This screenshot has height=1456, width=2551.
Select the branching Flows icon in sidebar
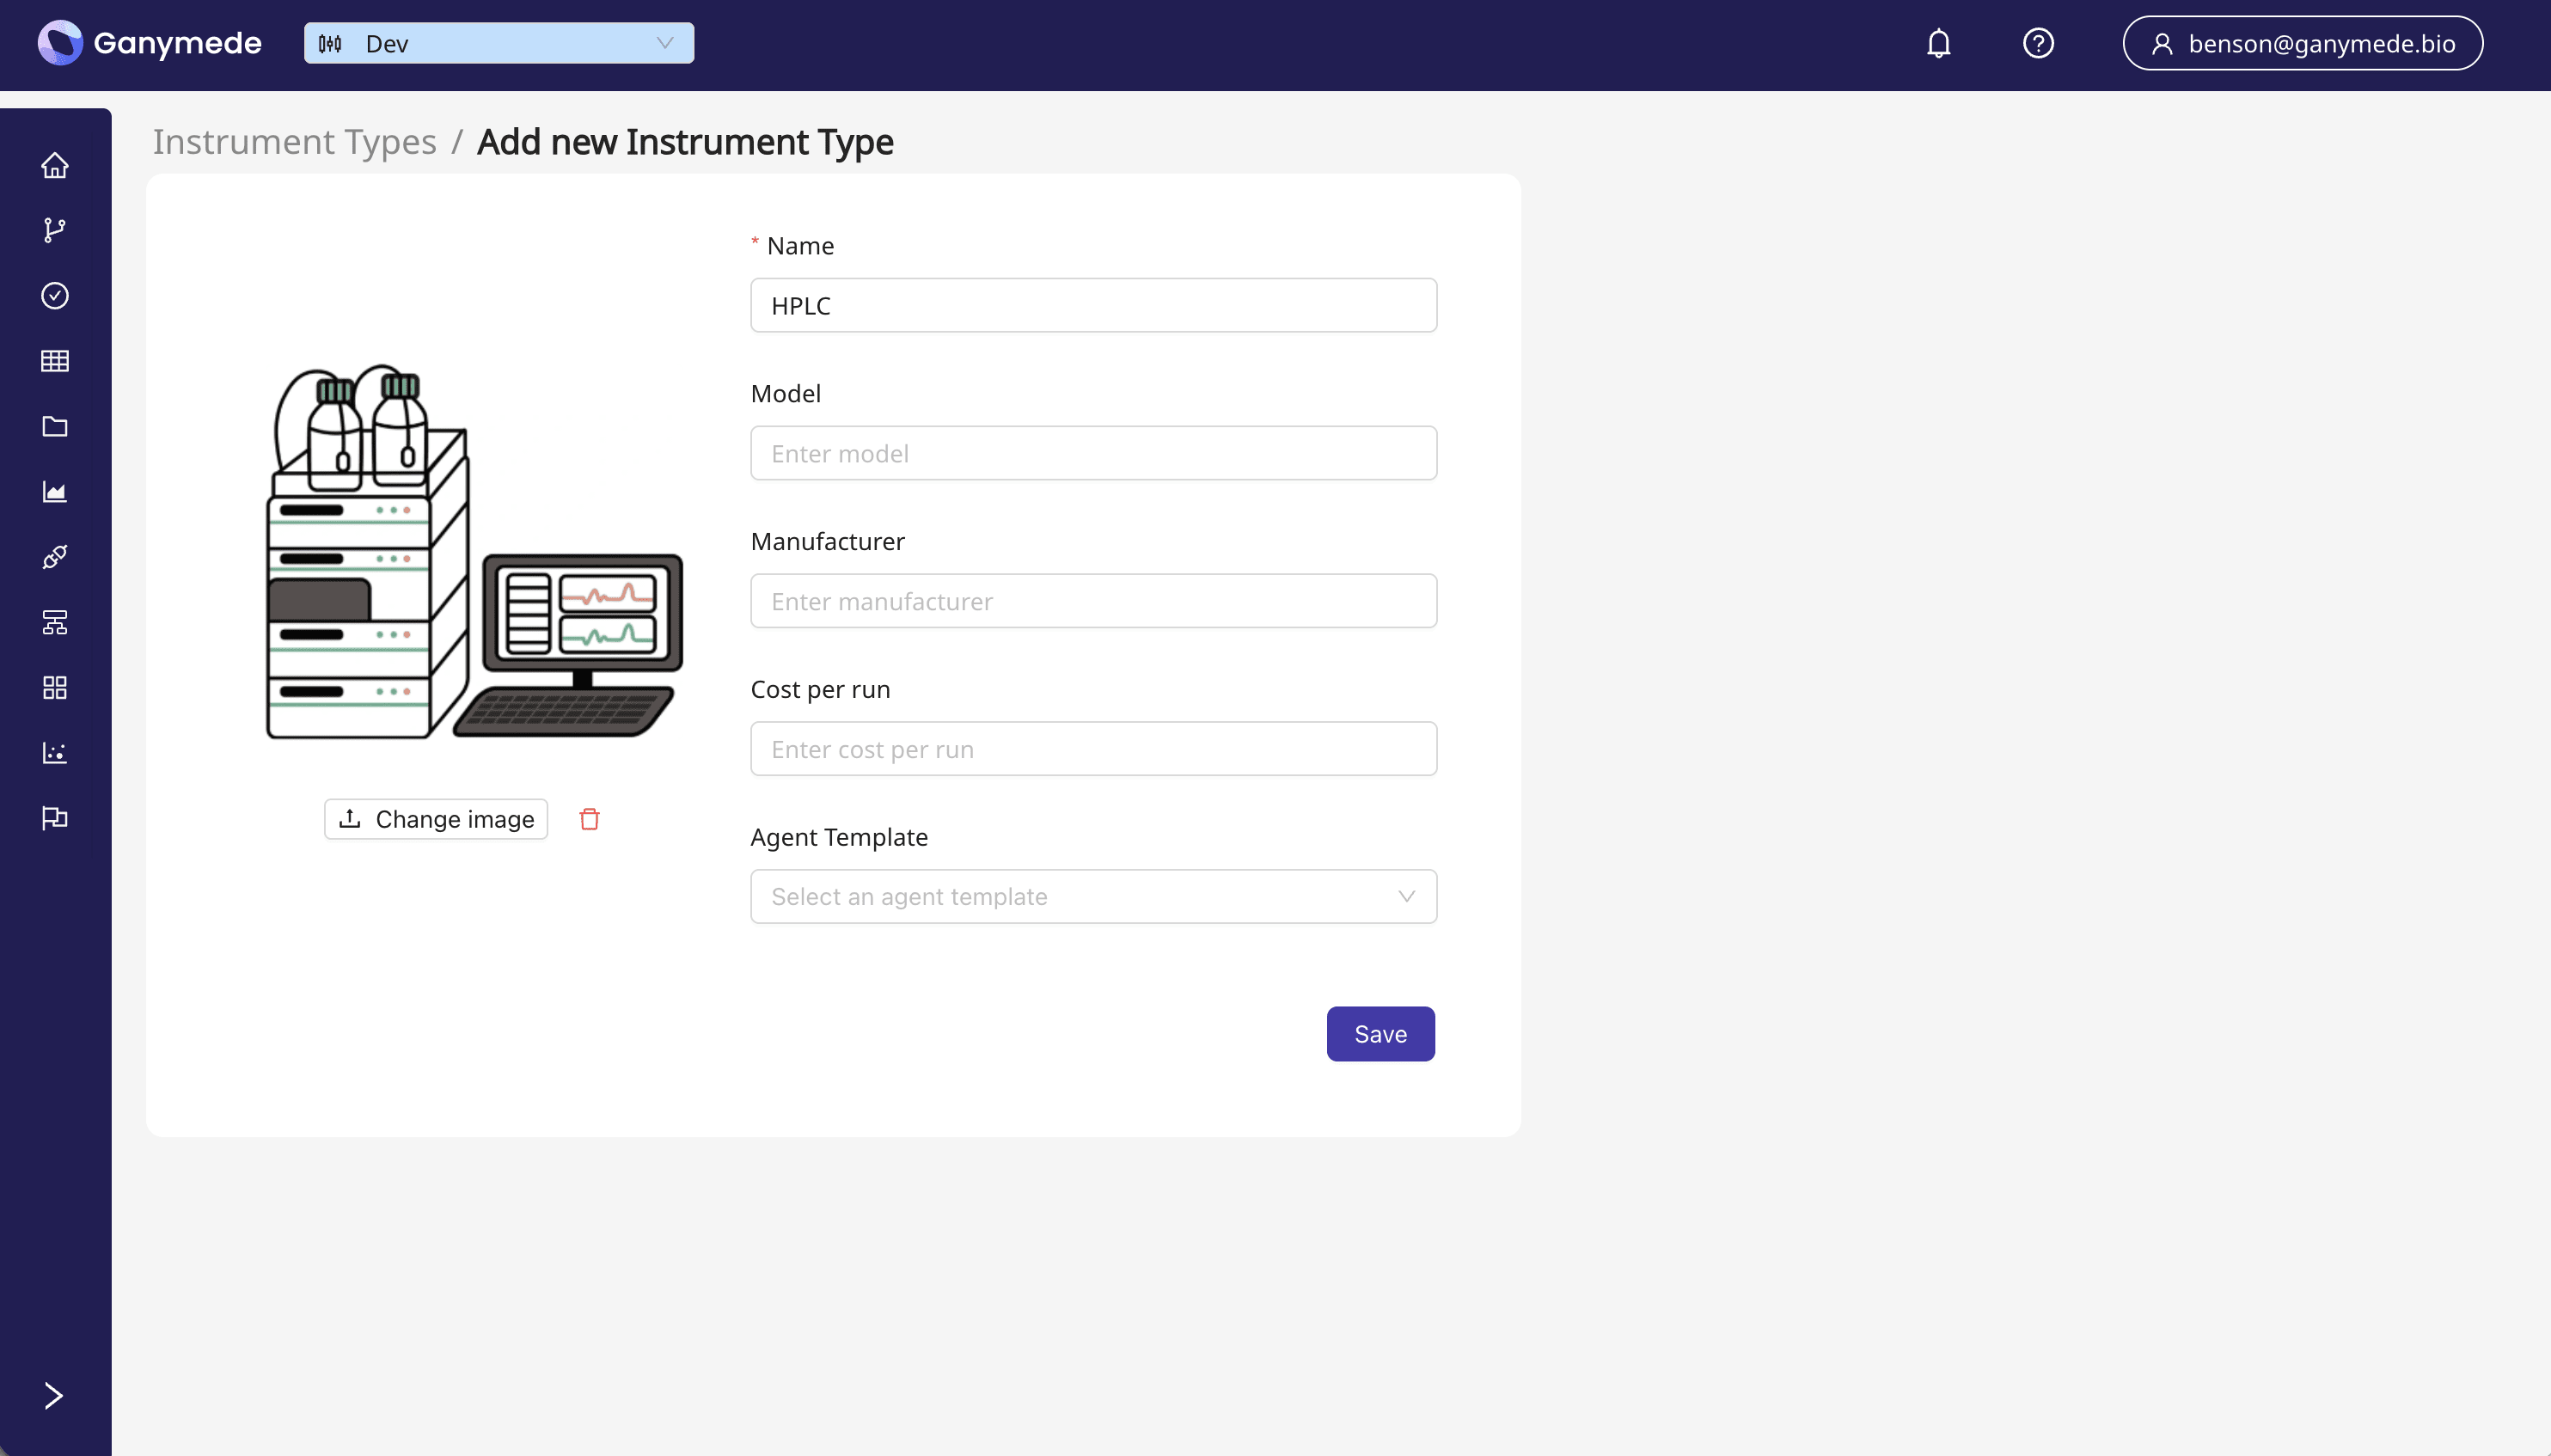point(55,229)
